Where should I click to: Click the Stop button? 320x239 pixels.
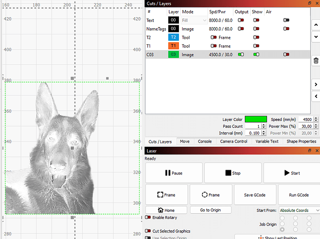point(233,173)
